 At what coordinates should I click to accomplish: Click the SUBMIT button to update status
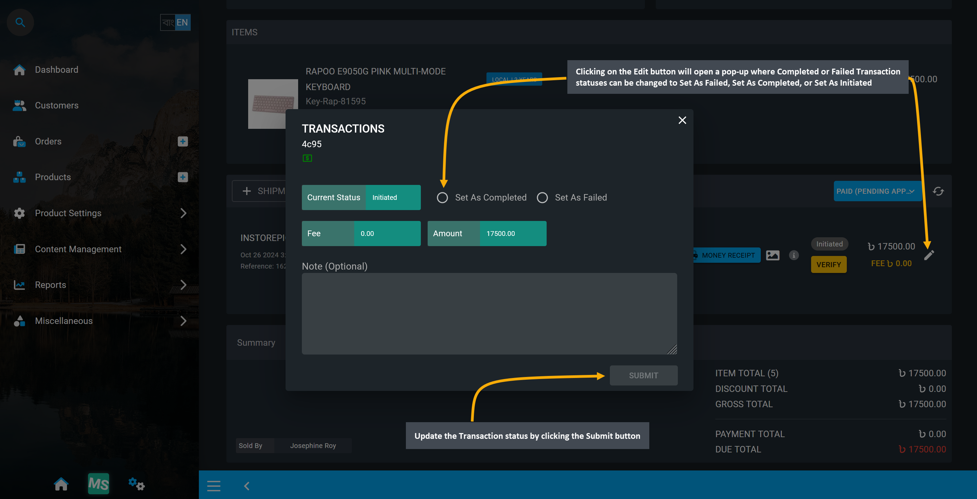click(x=644, y=375)
